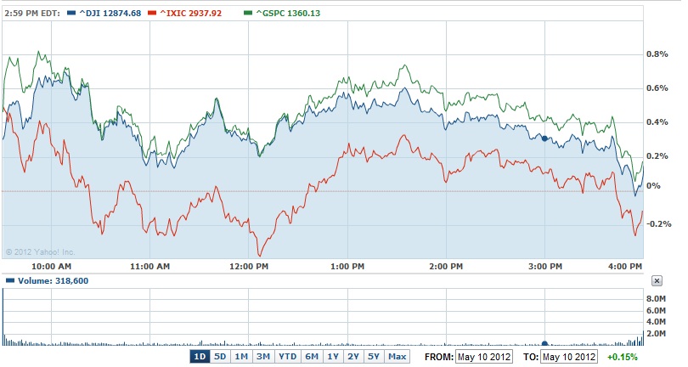Screen dimensions: 688x367
Task: Select the 3M time range
Action: (x=263, y=356)
